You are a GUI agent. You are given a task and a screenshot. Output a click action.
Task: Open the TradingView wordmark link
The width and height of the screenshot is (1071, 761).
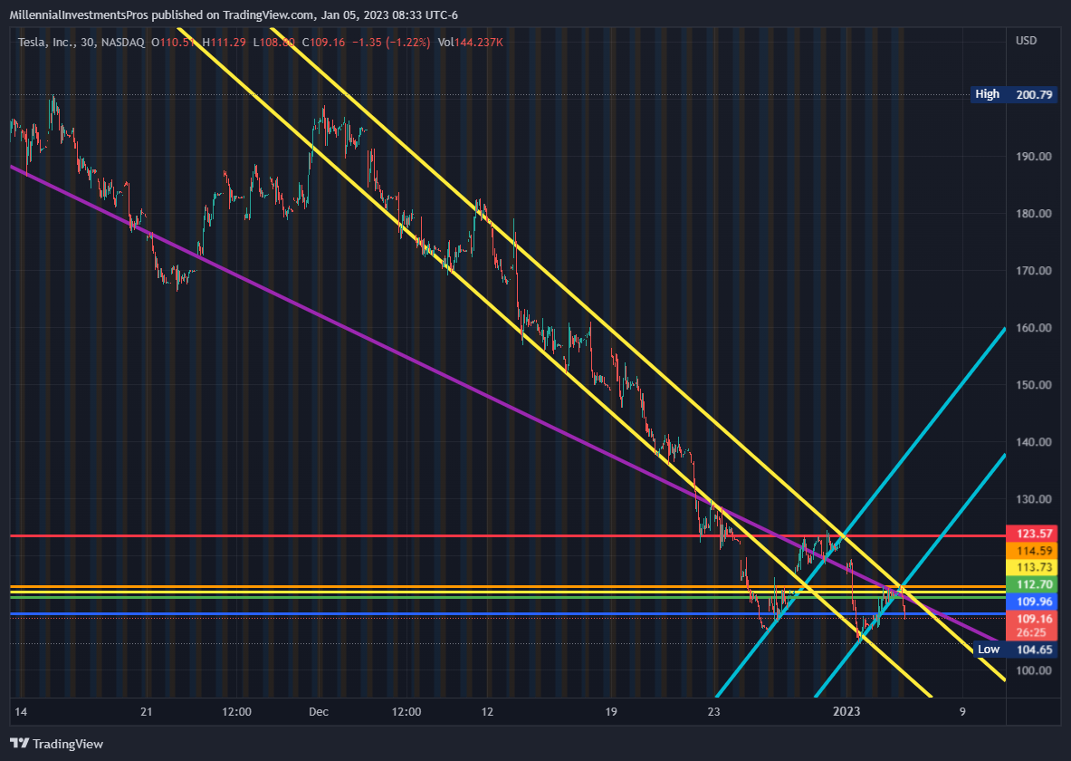pyautogui.click(x=68, y=744)
